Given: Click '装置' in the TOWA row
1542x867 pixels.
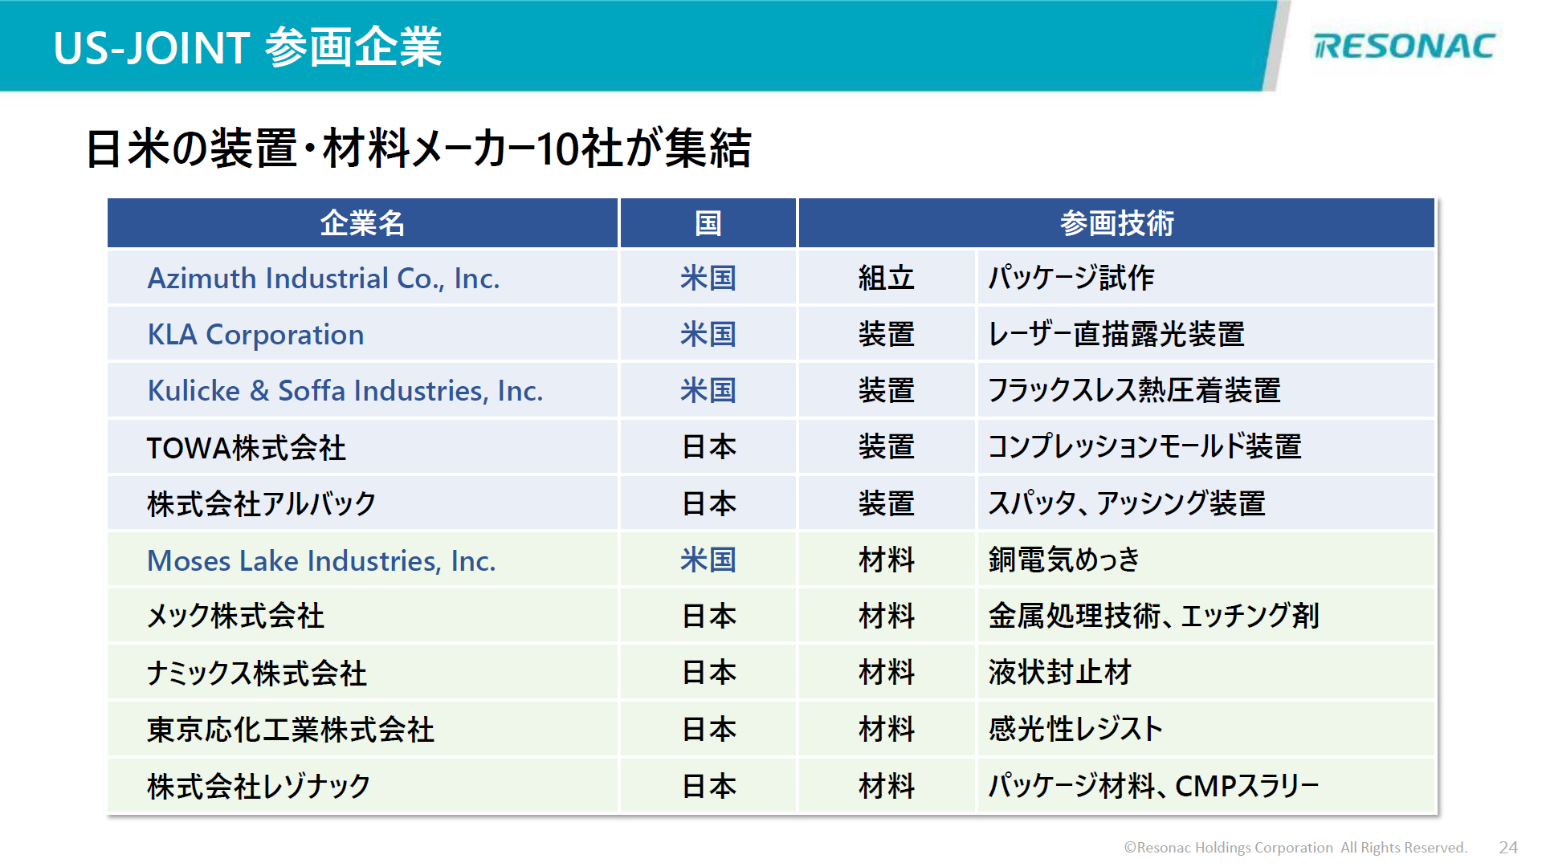Looking at the screenshot, I should [x=887, y=447].
